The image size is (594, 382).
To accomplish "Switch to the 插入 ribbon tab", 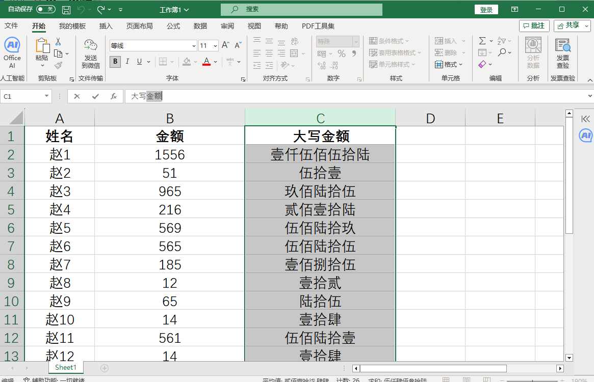I will pyautogui.click(x=106, y=26).
